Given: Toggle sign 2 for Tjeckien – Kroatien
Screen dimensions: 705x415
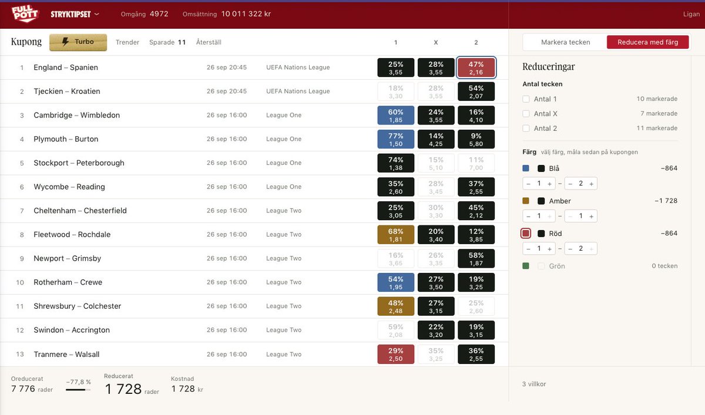Looking at the screenshot, I should (476, 92).
